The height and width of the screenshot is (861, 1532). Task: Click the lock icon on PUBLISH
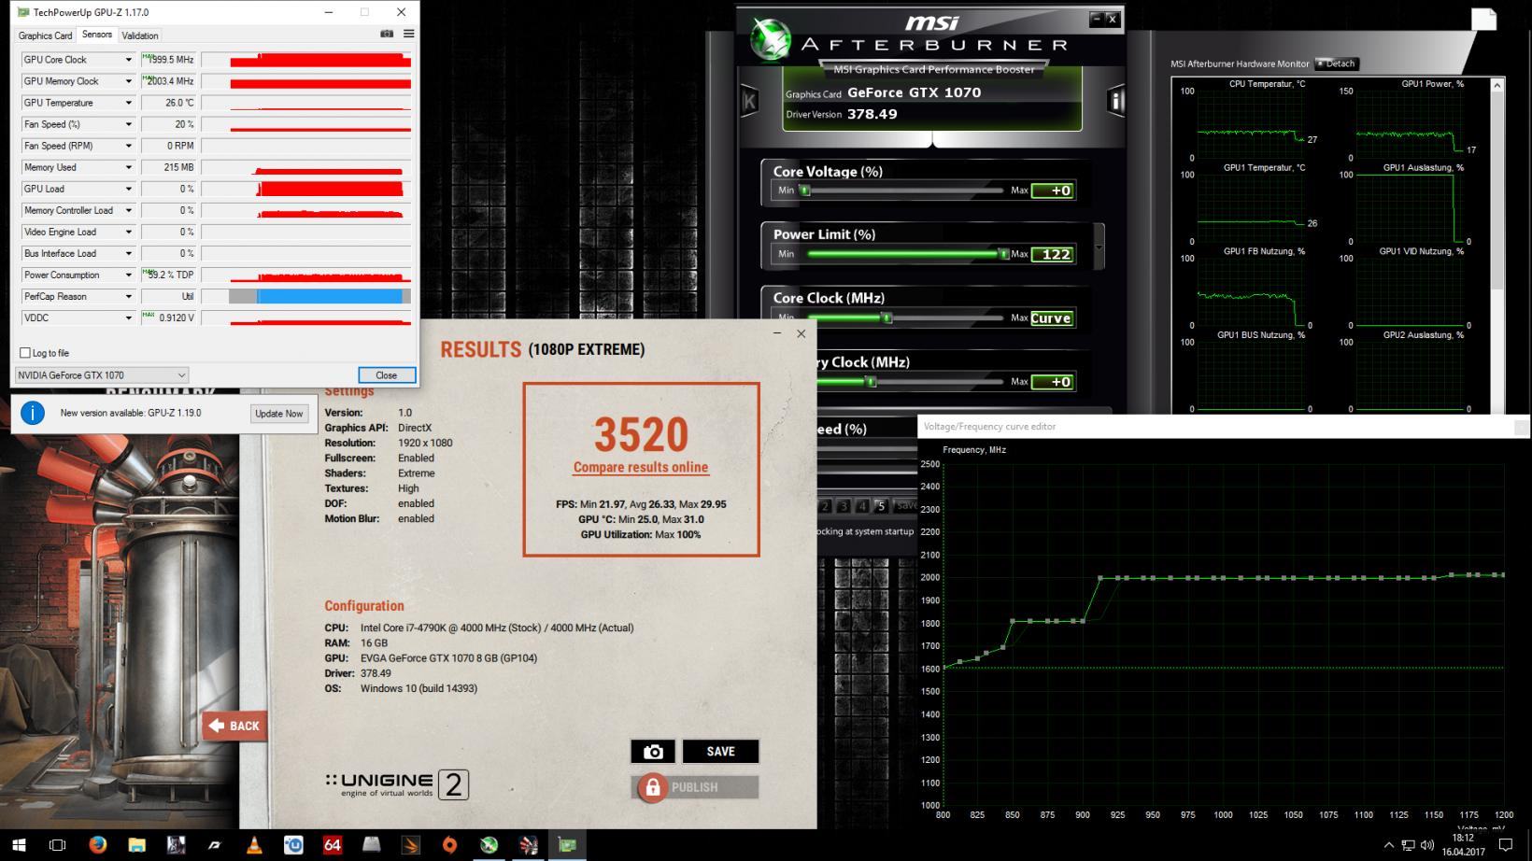[652, 787]
